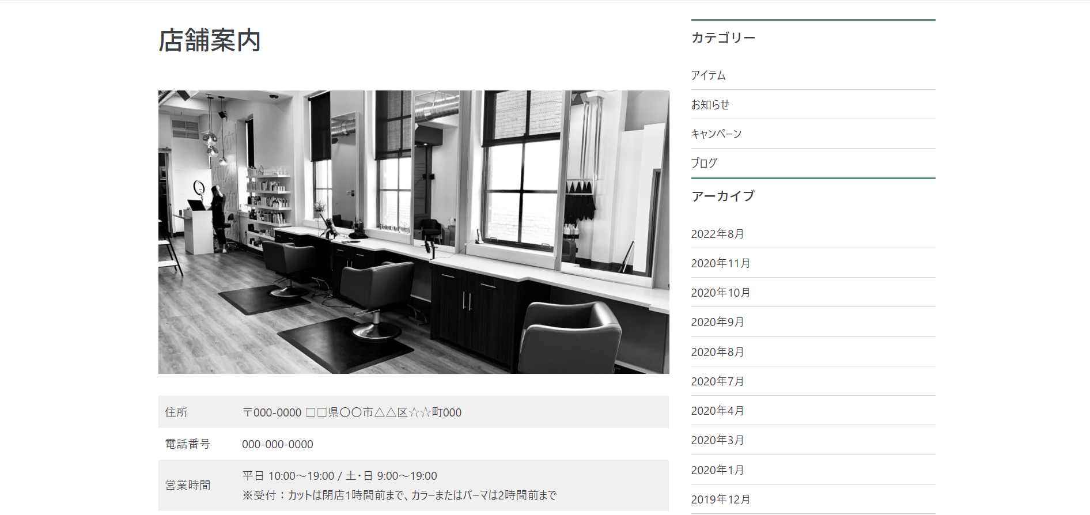
Task: Open the 2020年8月 archive
Action: click(717, 352)
